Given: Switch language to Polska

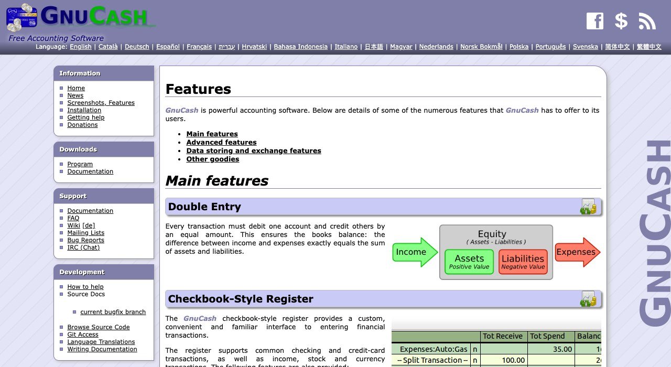Looking at the screenshot, I should click(x=519, y=47).
